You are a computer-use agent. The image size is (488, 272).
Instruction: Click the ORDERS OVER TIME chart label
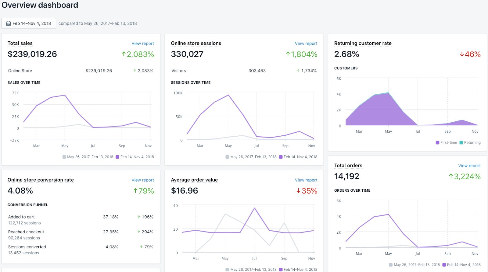(352, 191)
